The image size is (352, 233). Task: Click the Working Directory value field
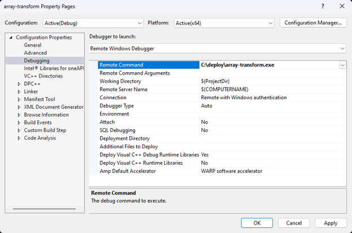(x=271, y=81)
